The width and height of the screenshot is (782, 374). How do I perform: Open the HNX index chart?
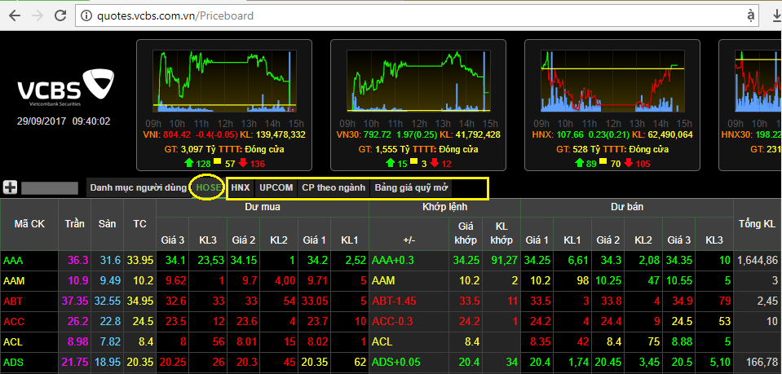[x=610, y=80]
